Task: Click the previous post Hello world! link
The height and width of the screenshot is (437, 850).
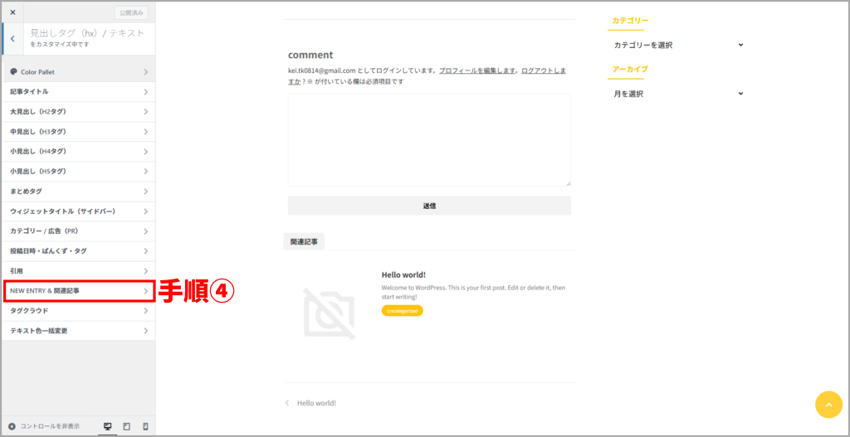Action: tap(315, 403)
